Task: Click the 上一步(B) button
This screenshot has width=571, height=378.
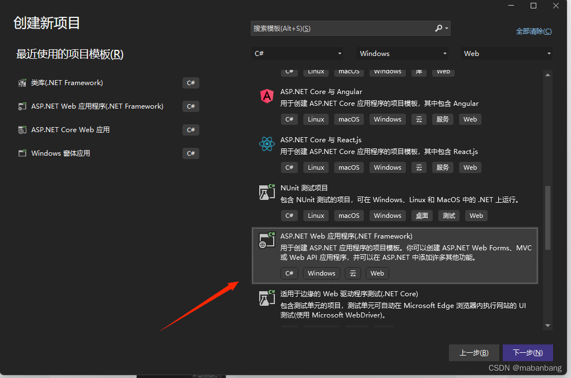Action: pyautogui.click(x=474, y=352)
